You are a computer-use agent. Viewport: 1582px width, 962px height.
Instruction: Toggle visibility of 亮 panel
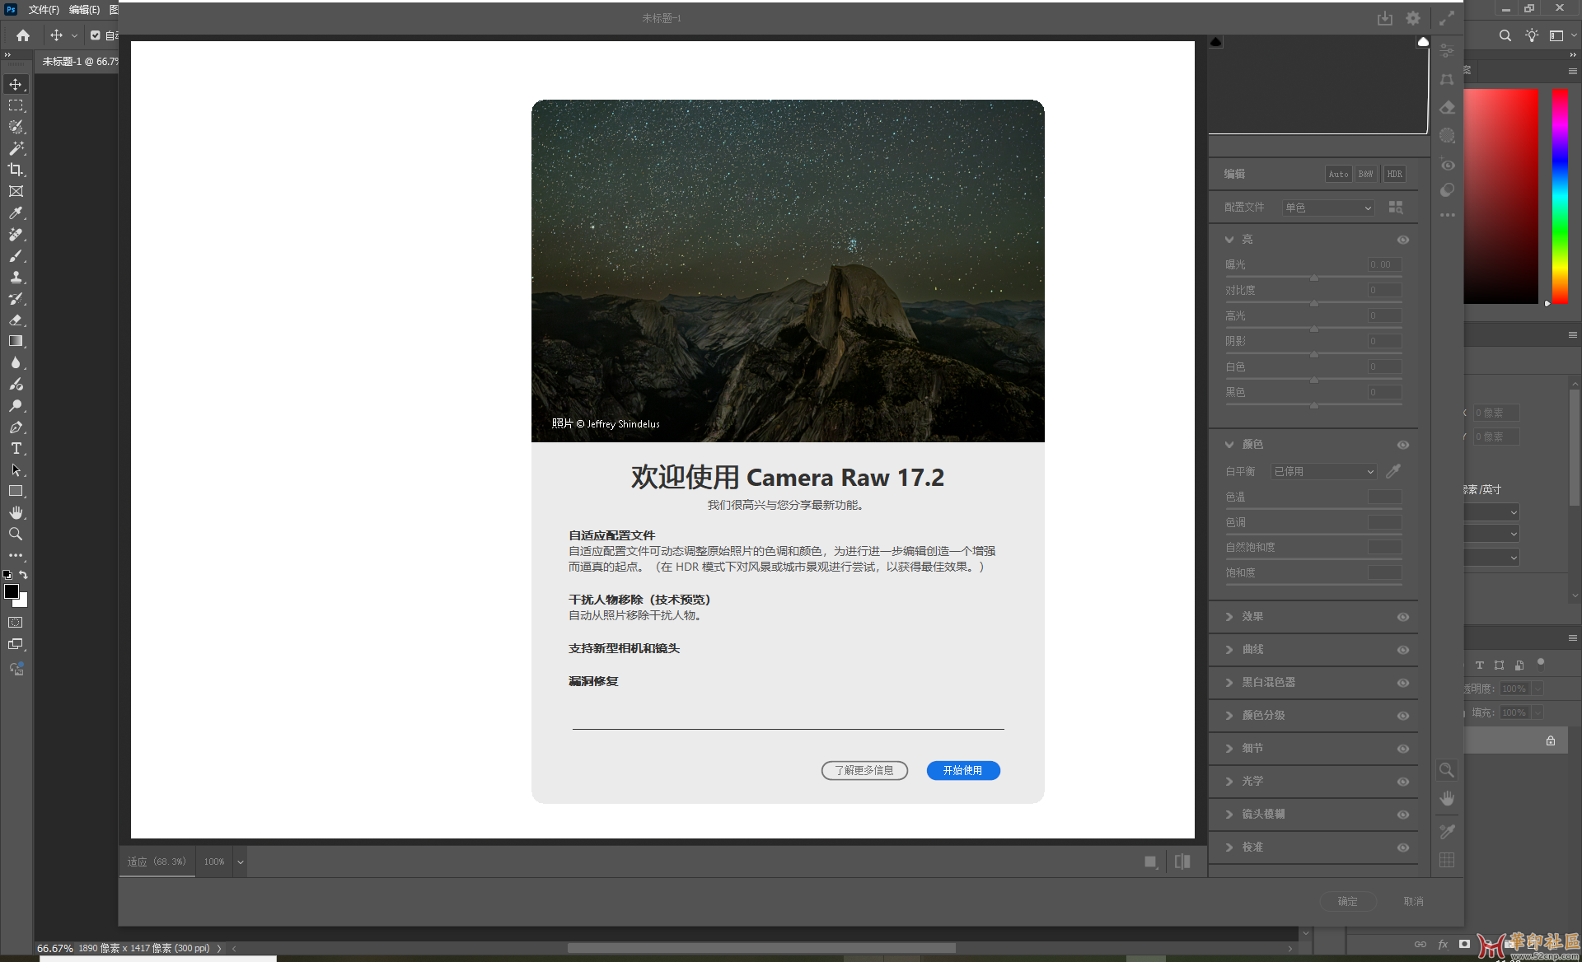(x=1403, y=240)
